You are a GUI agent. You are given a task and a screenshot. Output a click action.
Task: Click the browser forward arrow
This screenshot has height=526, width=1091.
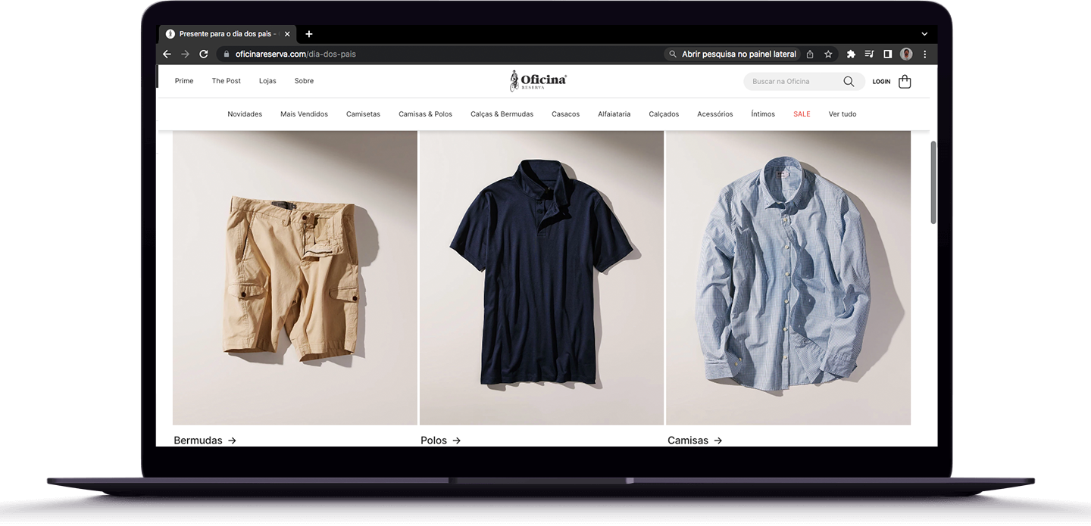click(x=185, y=54)
